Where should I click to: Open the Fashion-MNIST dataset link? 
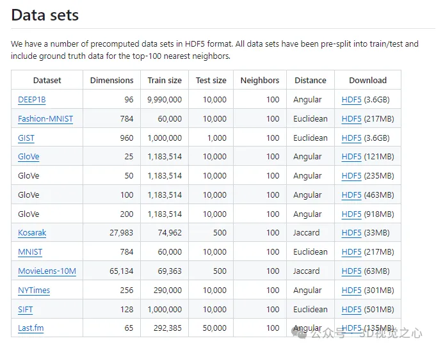coord(45,119)
